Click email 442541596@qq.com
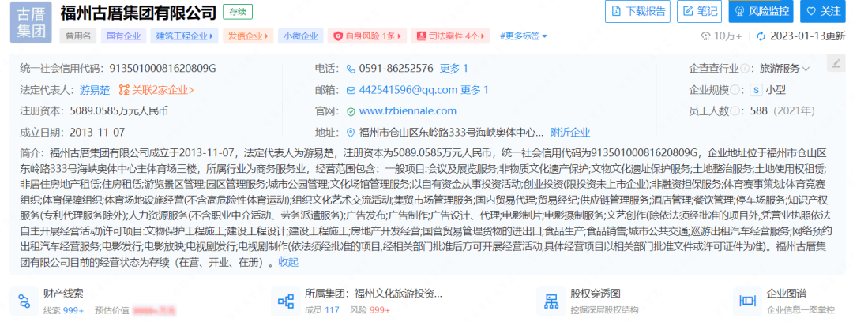This screenshot has width=853, height=322. tap(408, 90)
